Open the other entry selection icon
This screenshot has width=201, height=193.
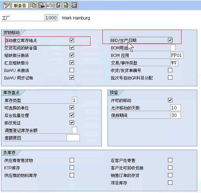[74, 6]
